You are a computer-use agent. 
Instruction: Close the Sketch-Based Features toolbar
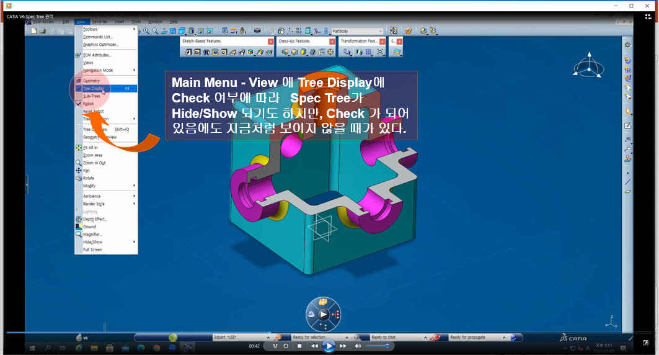(x=270, y=41)
